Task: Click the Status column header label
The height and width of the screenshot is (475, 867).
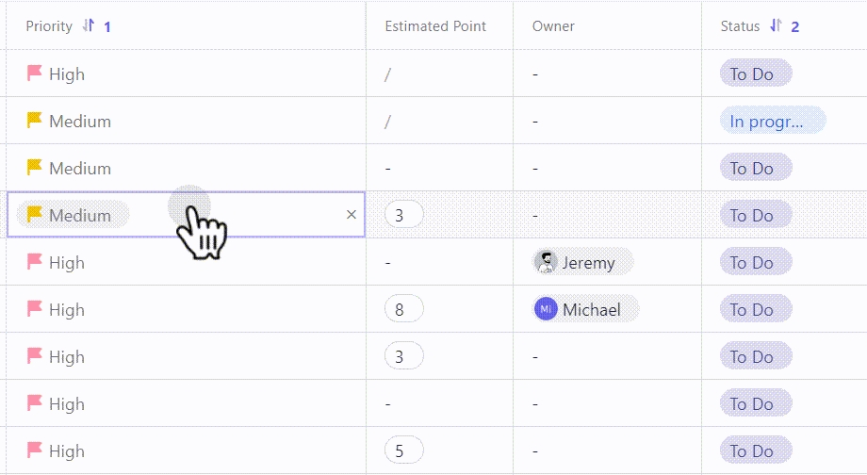Action: pyautogui.click(x=740, y=26)
